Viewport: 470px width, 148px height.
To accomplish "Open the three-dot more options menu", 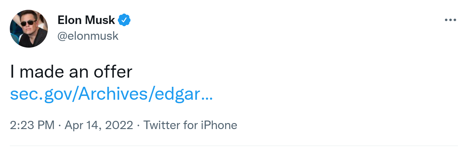I will [450, 20].
